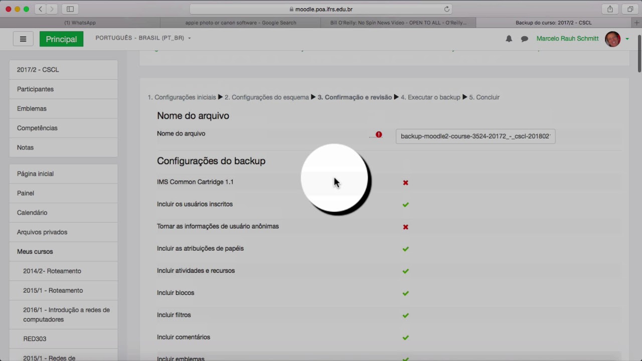Image resolution: width=642 pixels, height=361 pixels.
Task: Click the user profile avatar picture
Action: pyautogui.click(x=612, y=39)
